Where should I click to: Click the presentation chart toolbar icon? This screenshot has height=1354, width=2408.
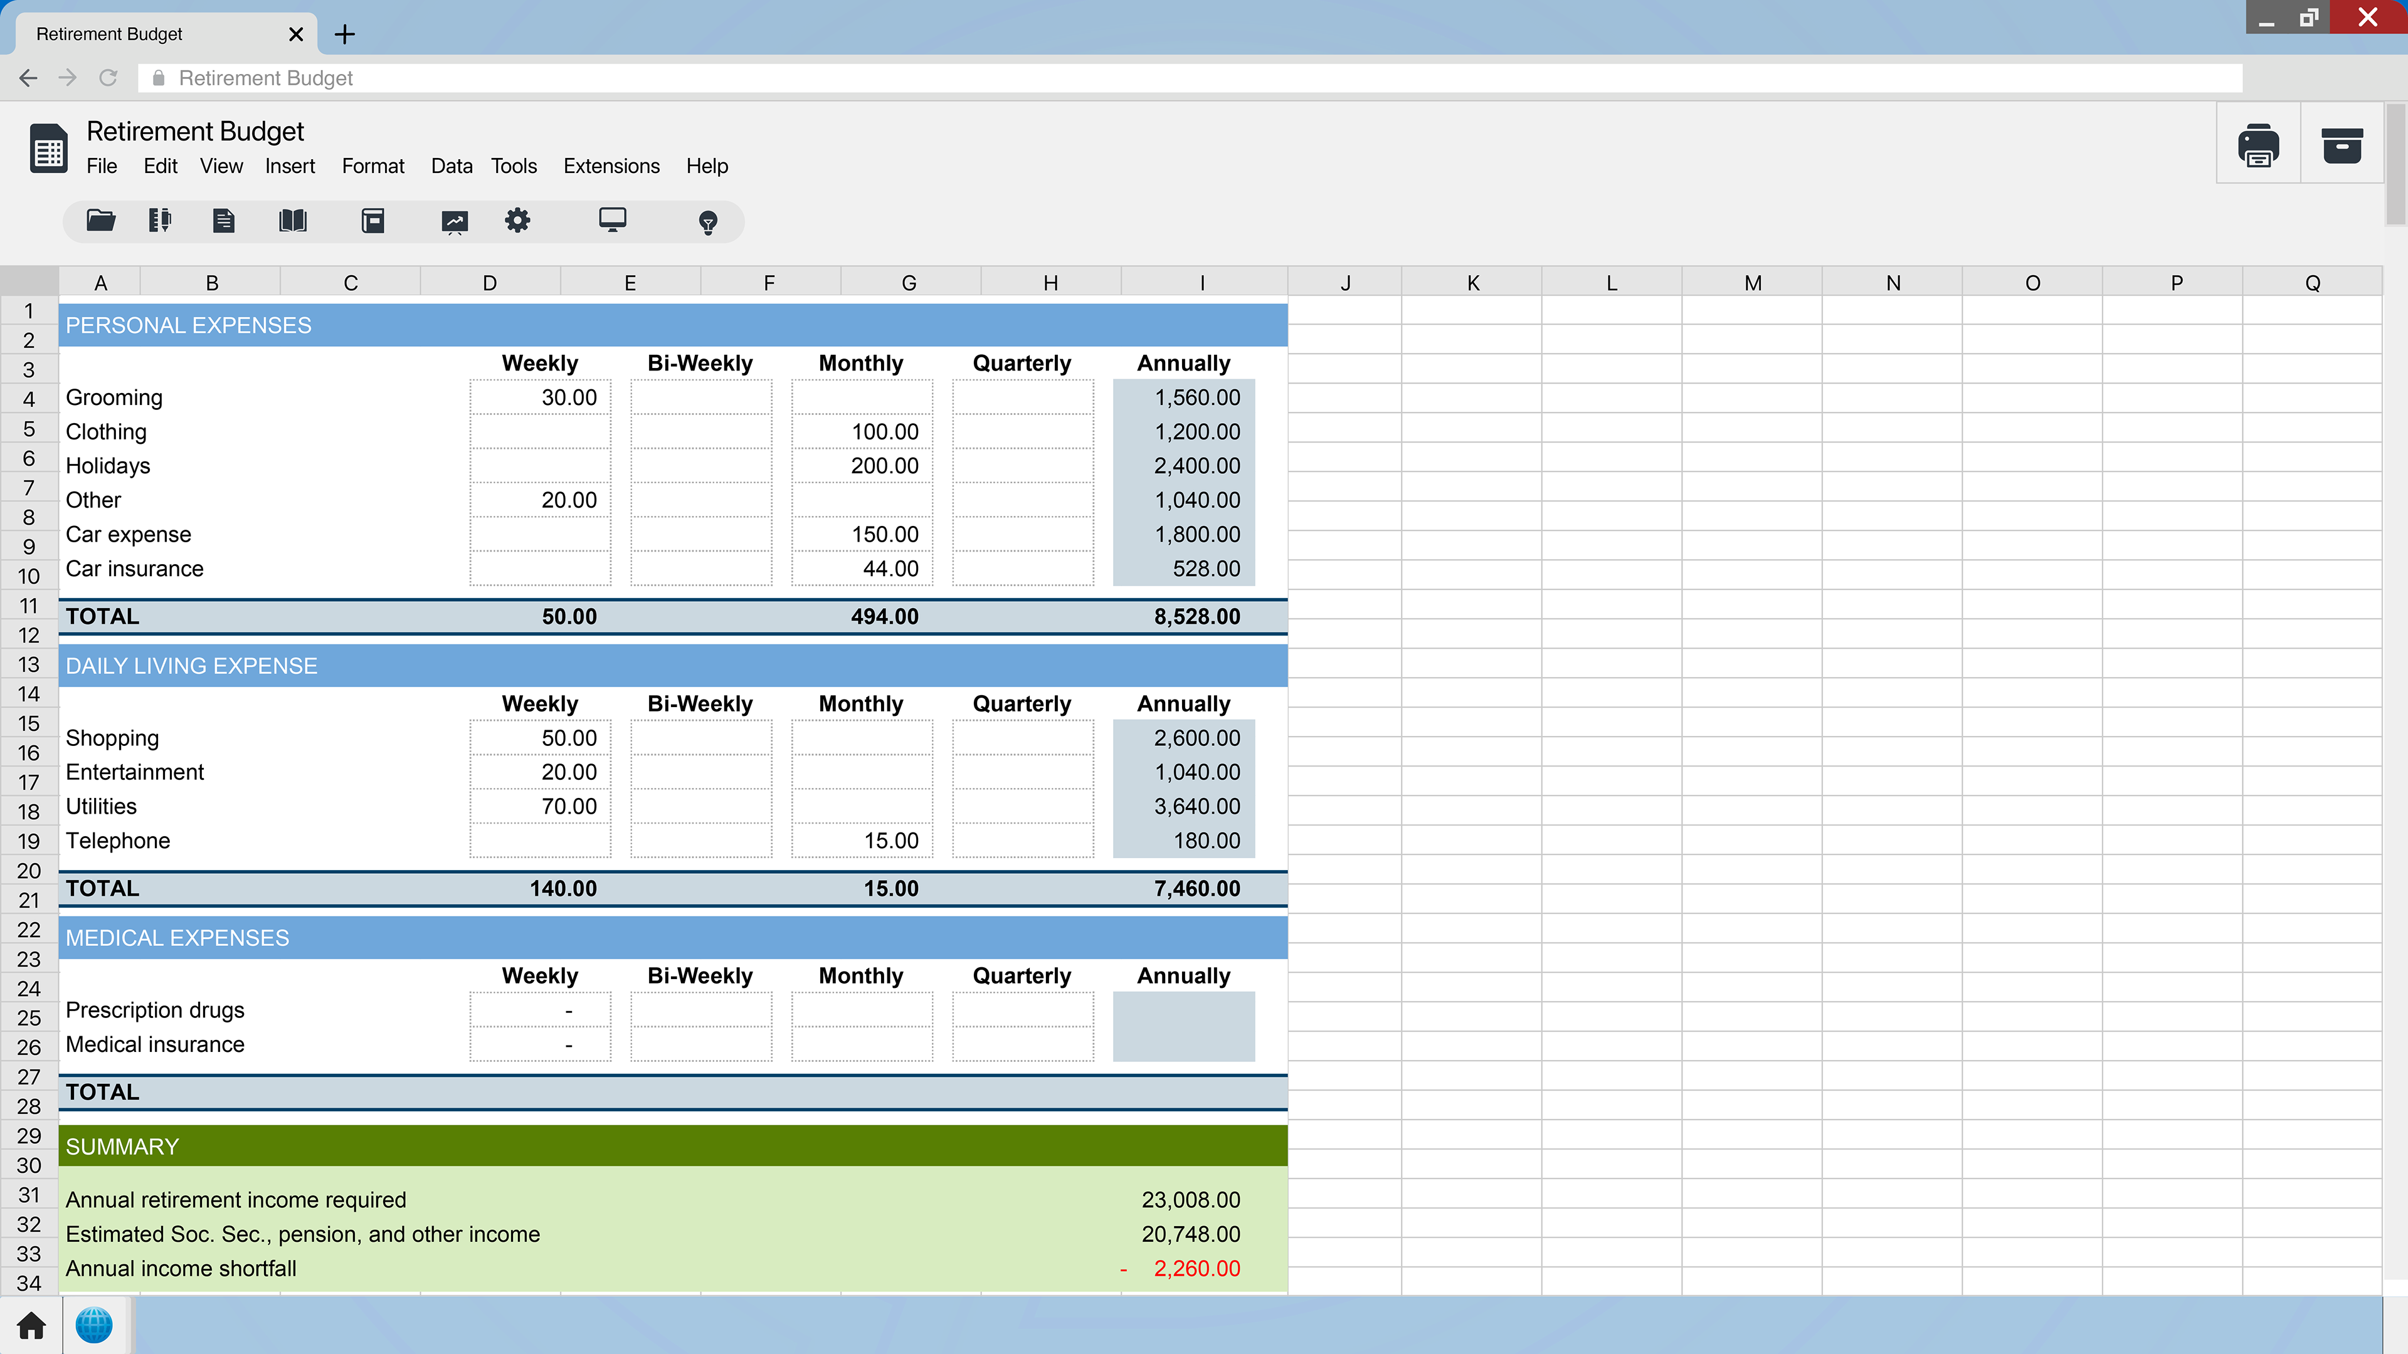point(454,221)
